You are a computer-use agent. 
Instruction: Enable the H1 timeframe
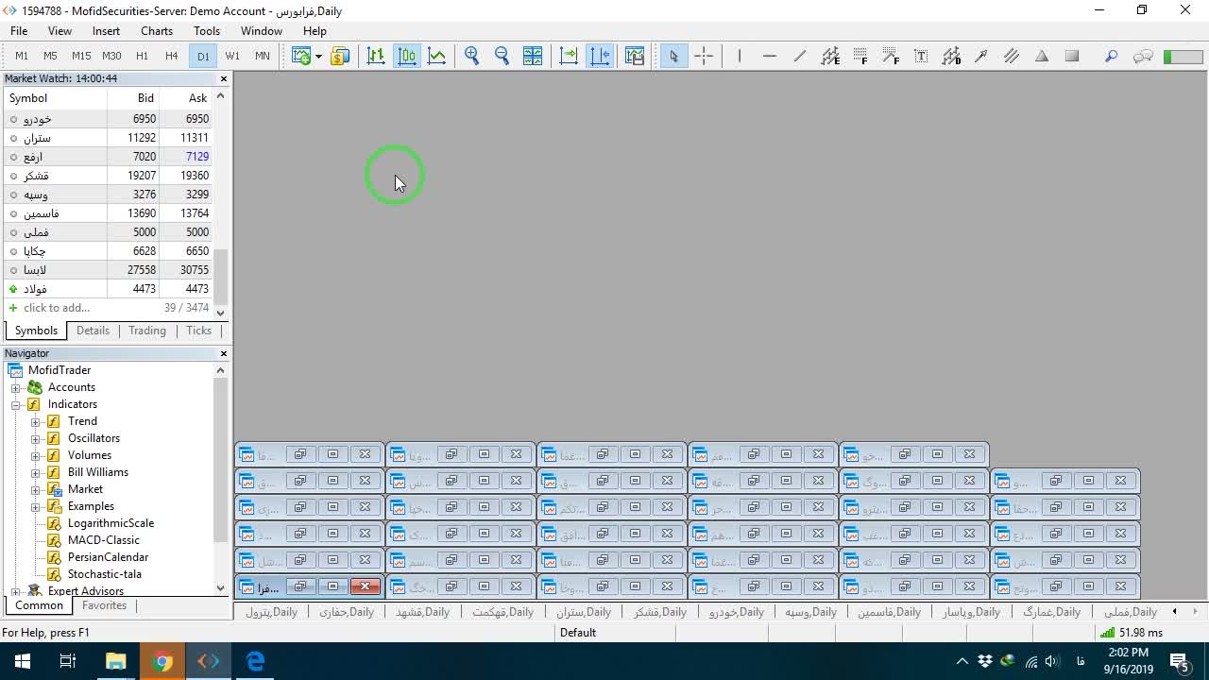click(x=142, y=56)
